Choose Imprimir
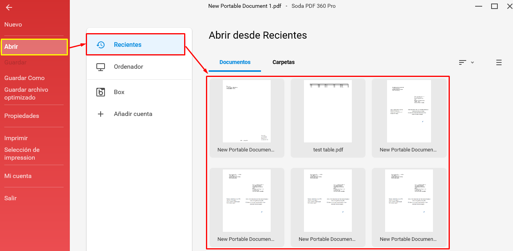Screen dimensions: 513x251 click(x=16, y=138)
